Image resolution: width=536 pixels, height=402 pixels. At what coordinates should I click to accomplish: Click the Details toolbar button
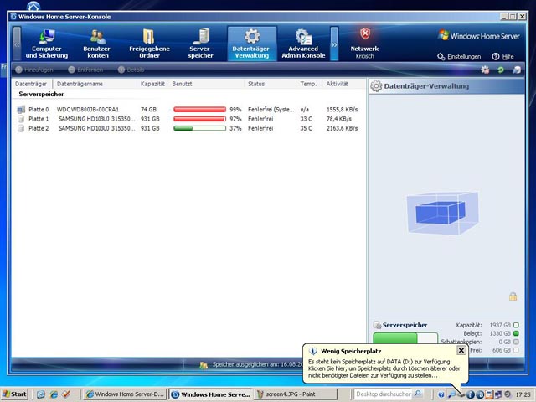(131, 70)
